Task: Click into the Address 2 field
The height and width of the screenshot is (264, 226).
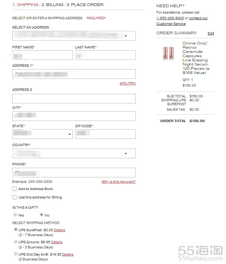Action: [x=74, y=99]
